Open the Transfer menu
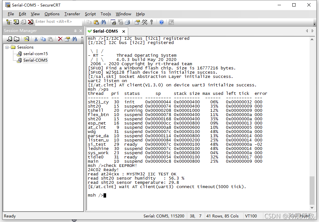This screenshot has height=222, width=319. 72,14
